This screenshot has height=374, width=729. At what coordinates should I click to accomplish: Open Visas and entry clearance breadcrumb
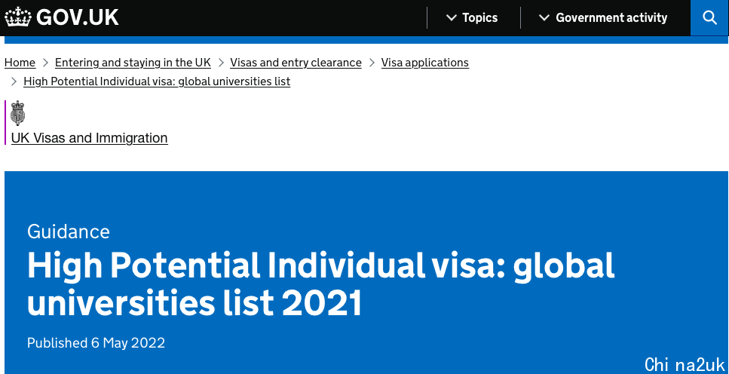click(296, 63)
